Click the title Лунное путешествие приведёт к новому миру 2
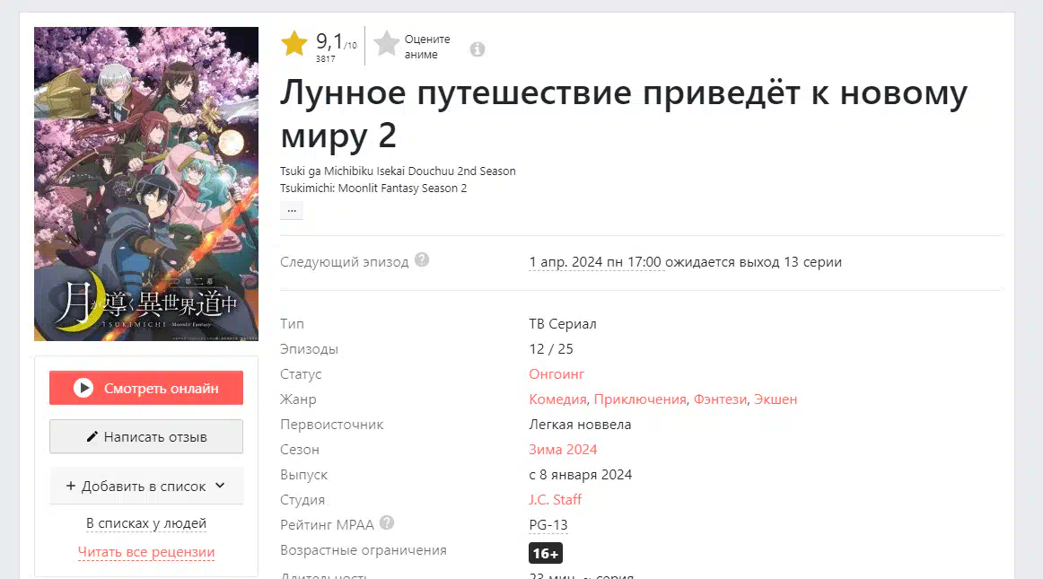 [624, 113]
